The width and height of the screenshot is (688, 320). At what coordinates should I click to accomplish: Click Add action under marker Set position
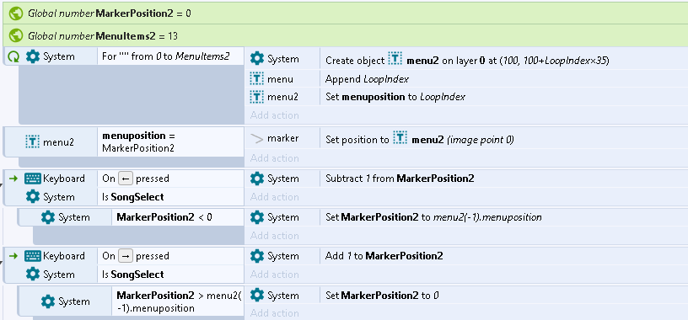(275, 158)
